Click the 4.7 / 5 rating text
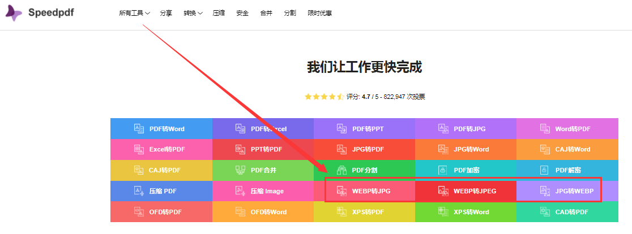Image resolution: width=632 pixels, height=234 pixels. 370,97
